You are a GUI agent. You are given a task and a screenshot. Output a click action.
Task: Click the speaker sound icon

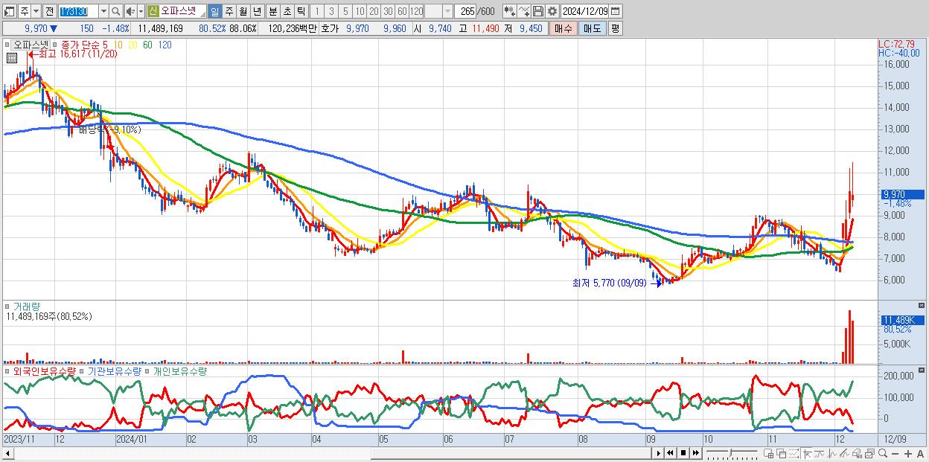pyautogui.click(x=130, y=11)
